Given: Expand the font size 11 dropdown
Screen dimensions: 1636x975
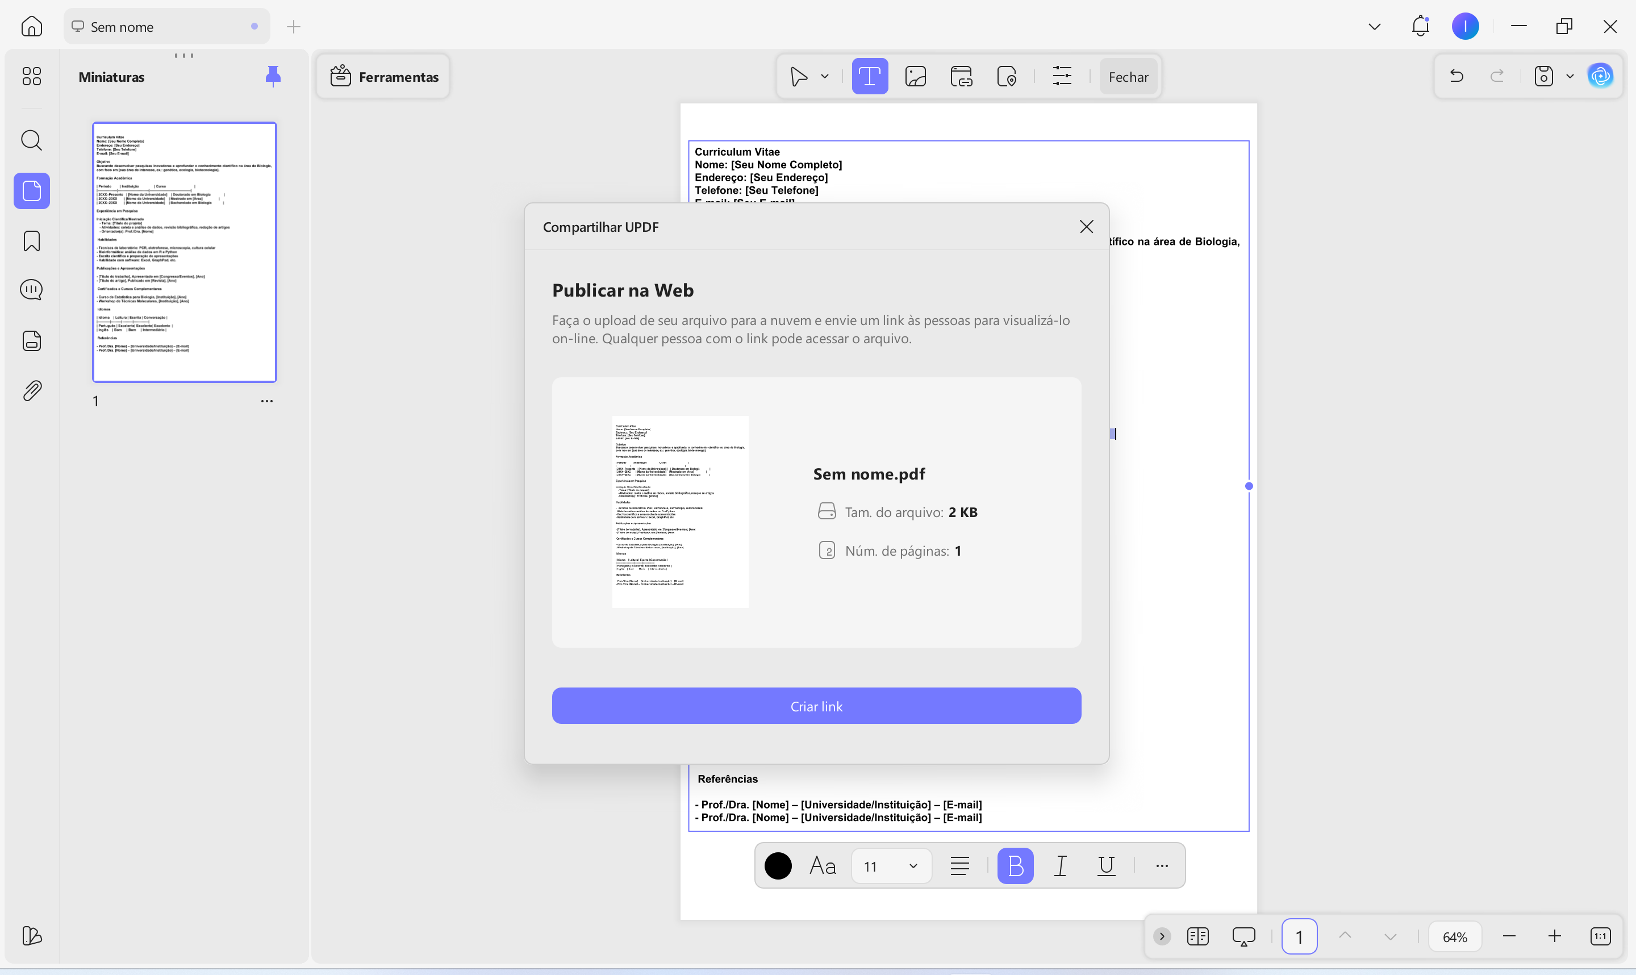Looking at the screenshot, I should [x=912, y=866].
